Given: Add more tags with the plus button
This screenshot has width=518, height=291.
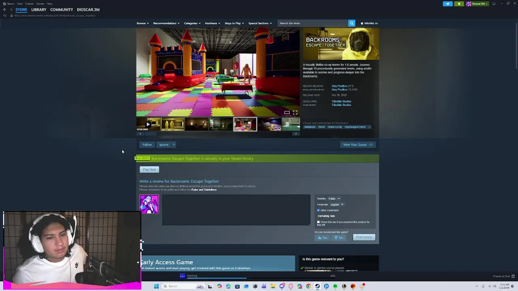Looking at the screenshot, I should click(369, 127).
